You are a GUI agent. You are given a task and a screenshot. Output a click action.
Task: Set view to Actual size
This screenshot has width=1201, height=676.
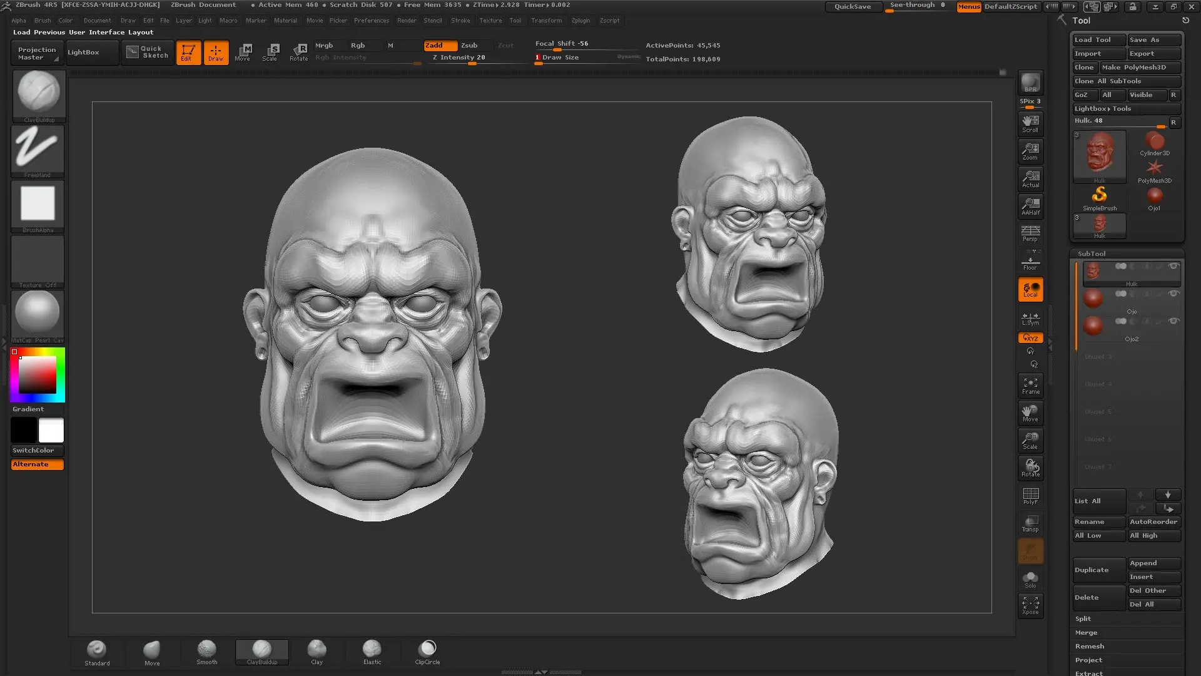click(1030, 178)
